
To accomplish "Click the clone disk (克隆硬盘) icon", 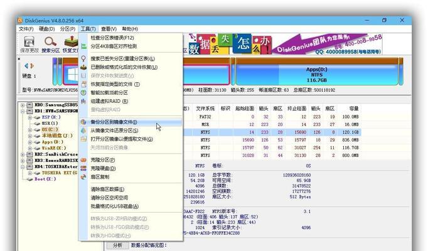I will (83, 168).
